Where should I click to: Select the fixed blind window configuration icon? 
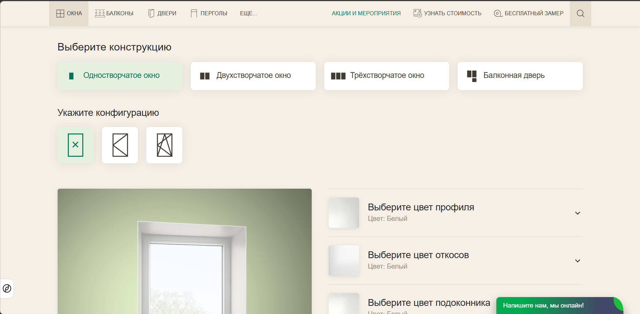click(76, 145)
